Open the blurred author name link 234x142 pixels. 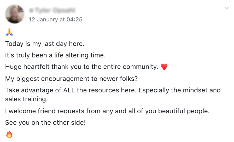pyautogui.click(x=54, y=10)
